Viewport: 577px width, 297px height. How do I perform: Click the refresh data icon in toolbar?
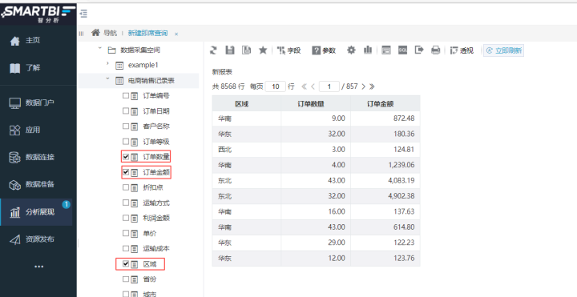[213, 50]
